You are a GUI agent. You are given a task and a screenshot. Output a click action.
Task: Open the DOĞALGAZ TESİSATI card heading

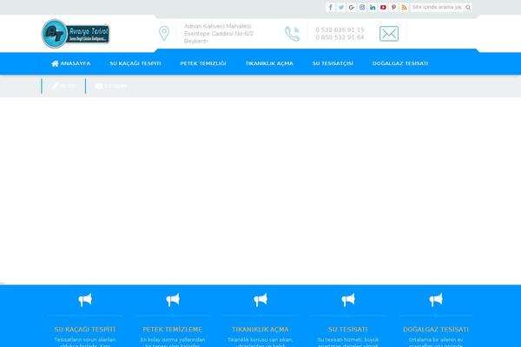pyautogui.click(x=436, y=330)
